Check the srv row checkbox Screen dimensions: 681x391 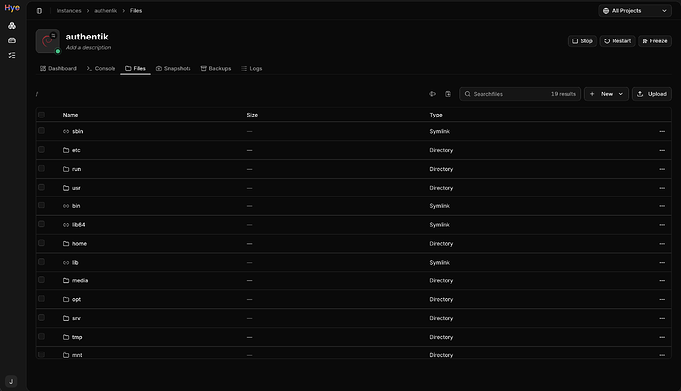coord(41,318)
